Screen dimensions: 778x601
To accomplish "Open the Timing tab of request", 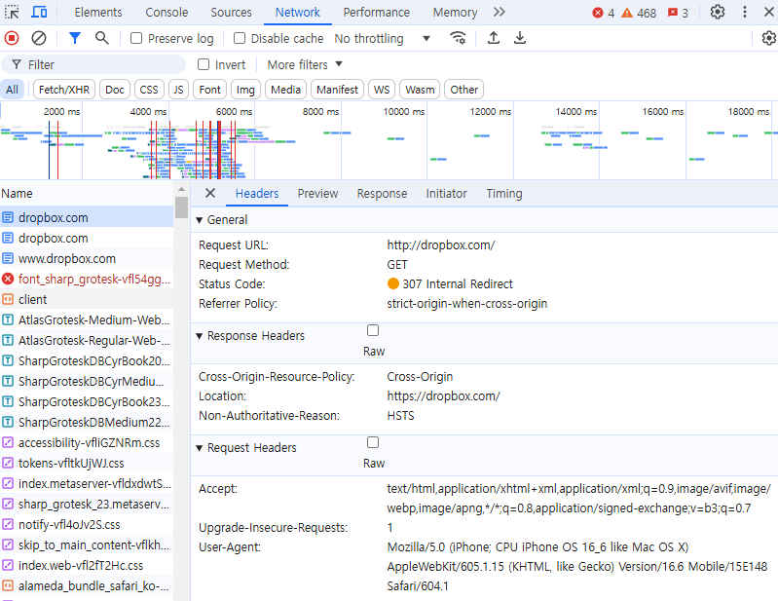I will click(504, 193).
